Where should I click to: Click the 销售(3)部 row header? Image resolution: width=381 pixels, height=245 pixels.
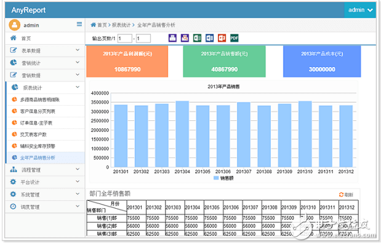pyautogui.click(x=106, y=233)
